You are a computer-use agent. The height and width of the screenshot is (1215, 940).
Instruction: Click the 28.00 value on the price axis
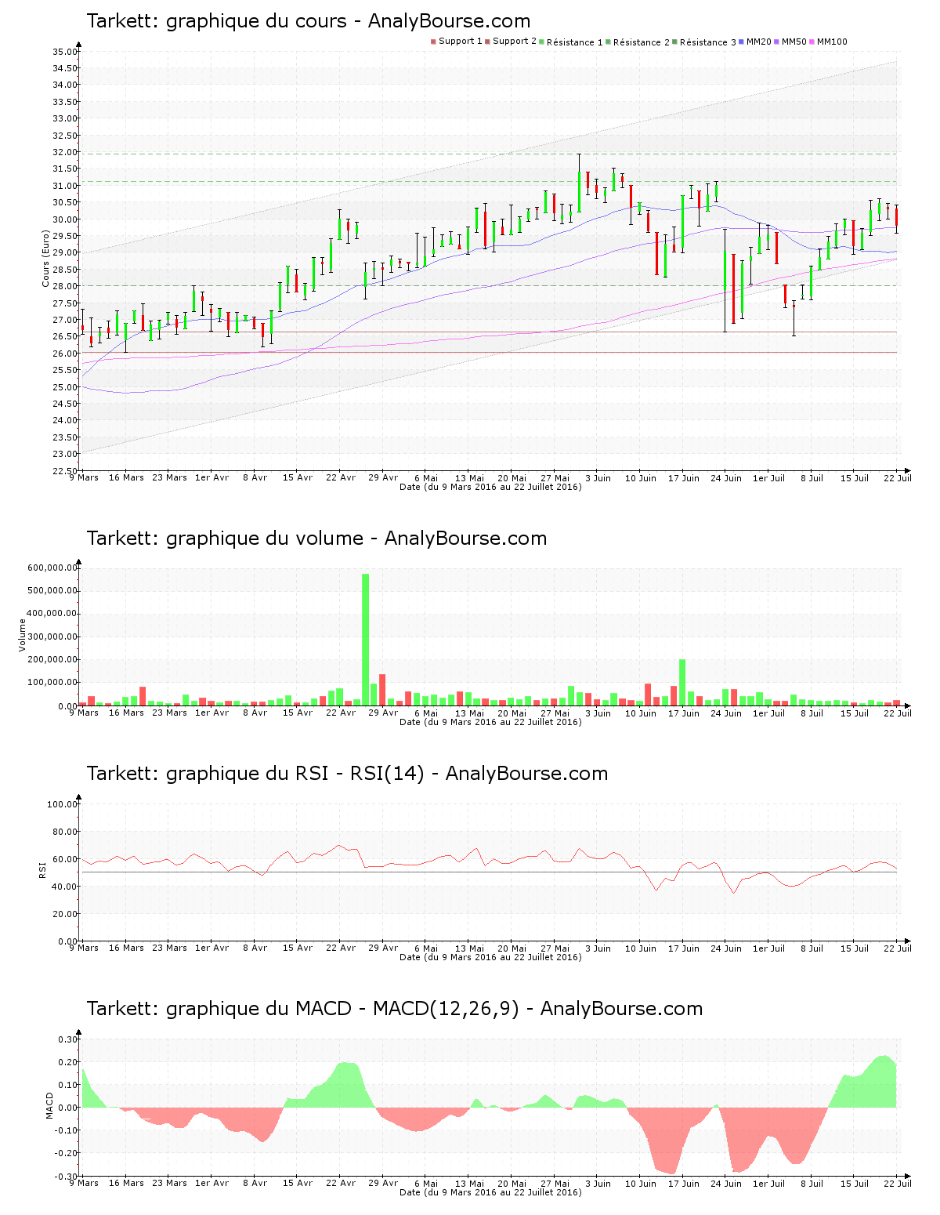coord(65,286)
